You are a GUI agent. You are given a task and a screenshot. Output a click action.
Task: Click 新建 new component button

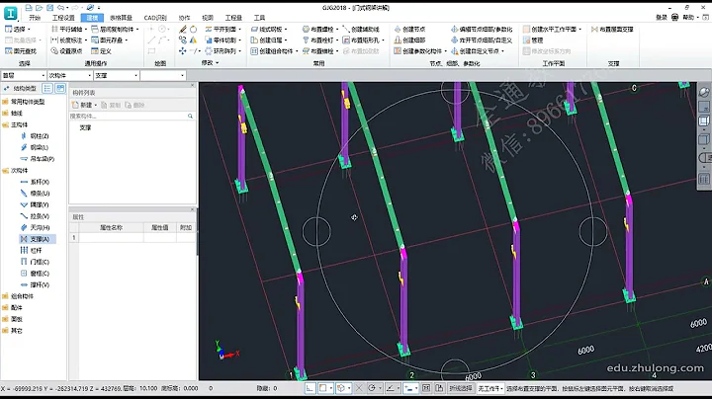point(84,105)
